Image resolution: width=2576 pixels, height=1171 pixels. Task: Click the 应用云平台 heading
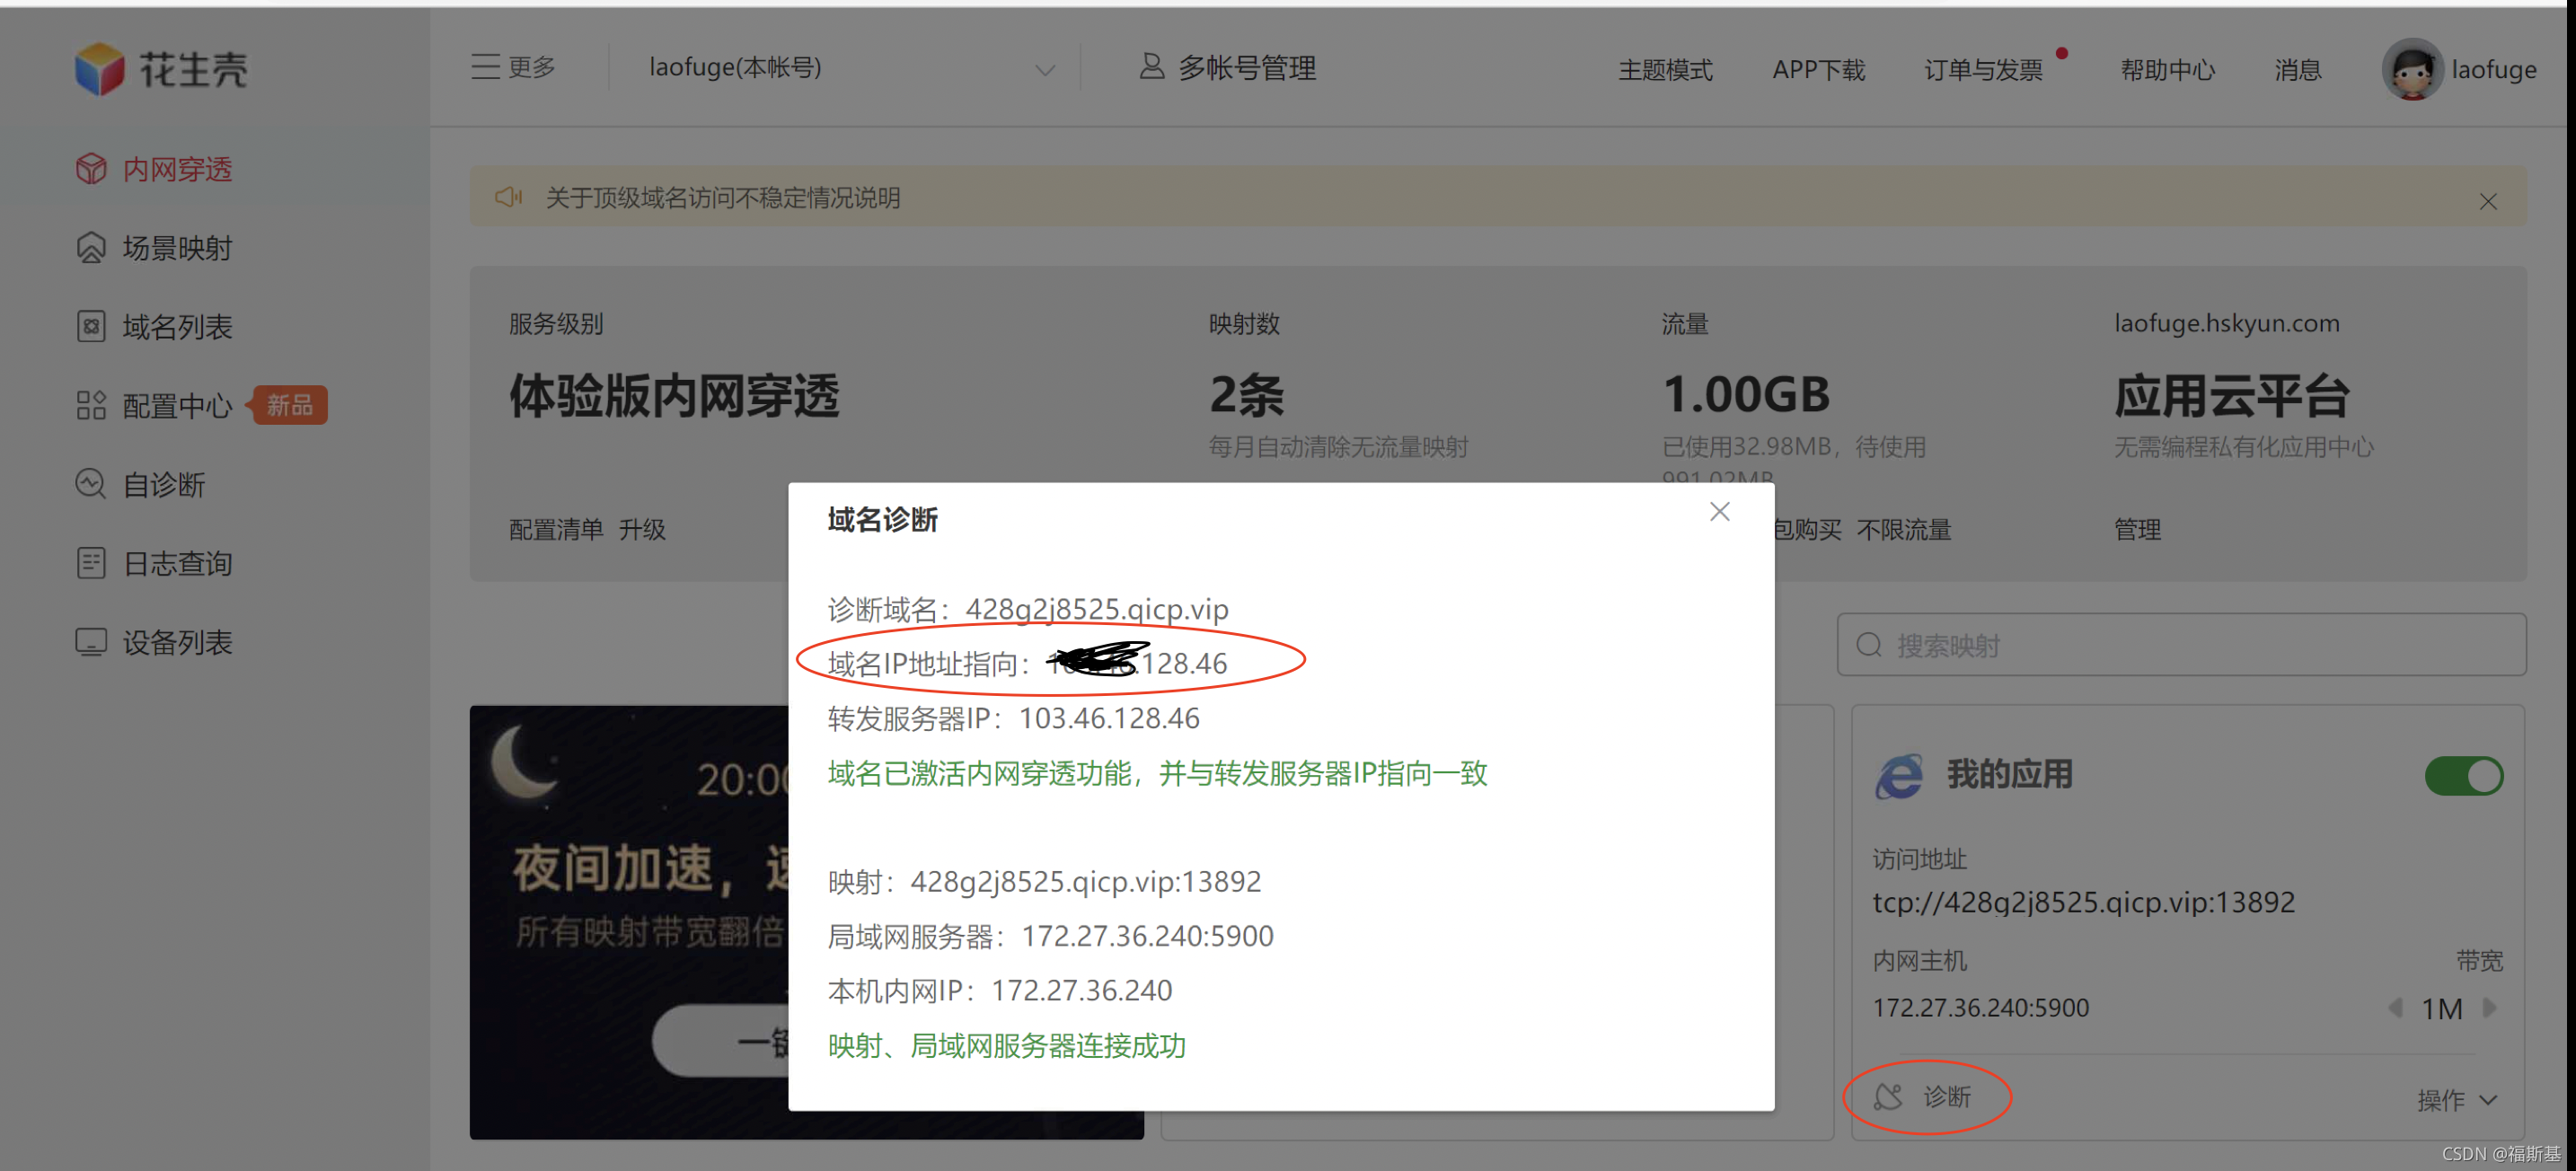tap(2231, 395)
